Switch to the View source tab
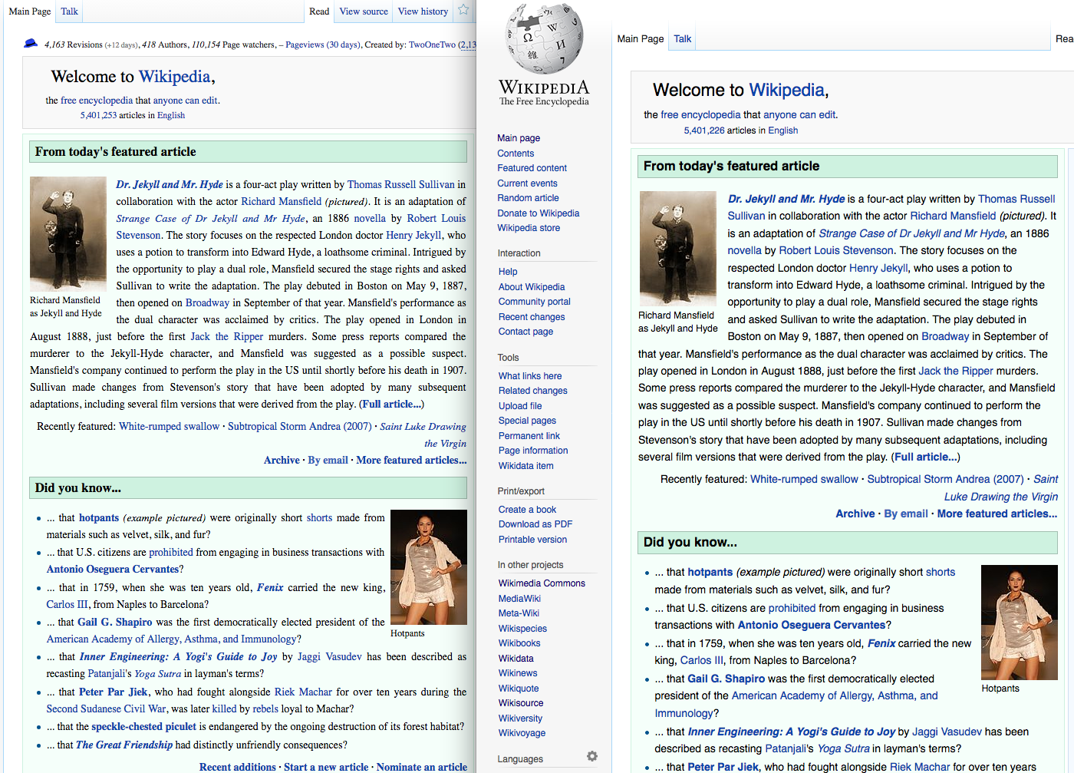Image resolution: width=1074 pixels, height=773 pixels. click(x=364, y=12)
